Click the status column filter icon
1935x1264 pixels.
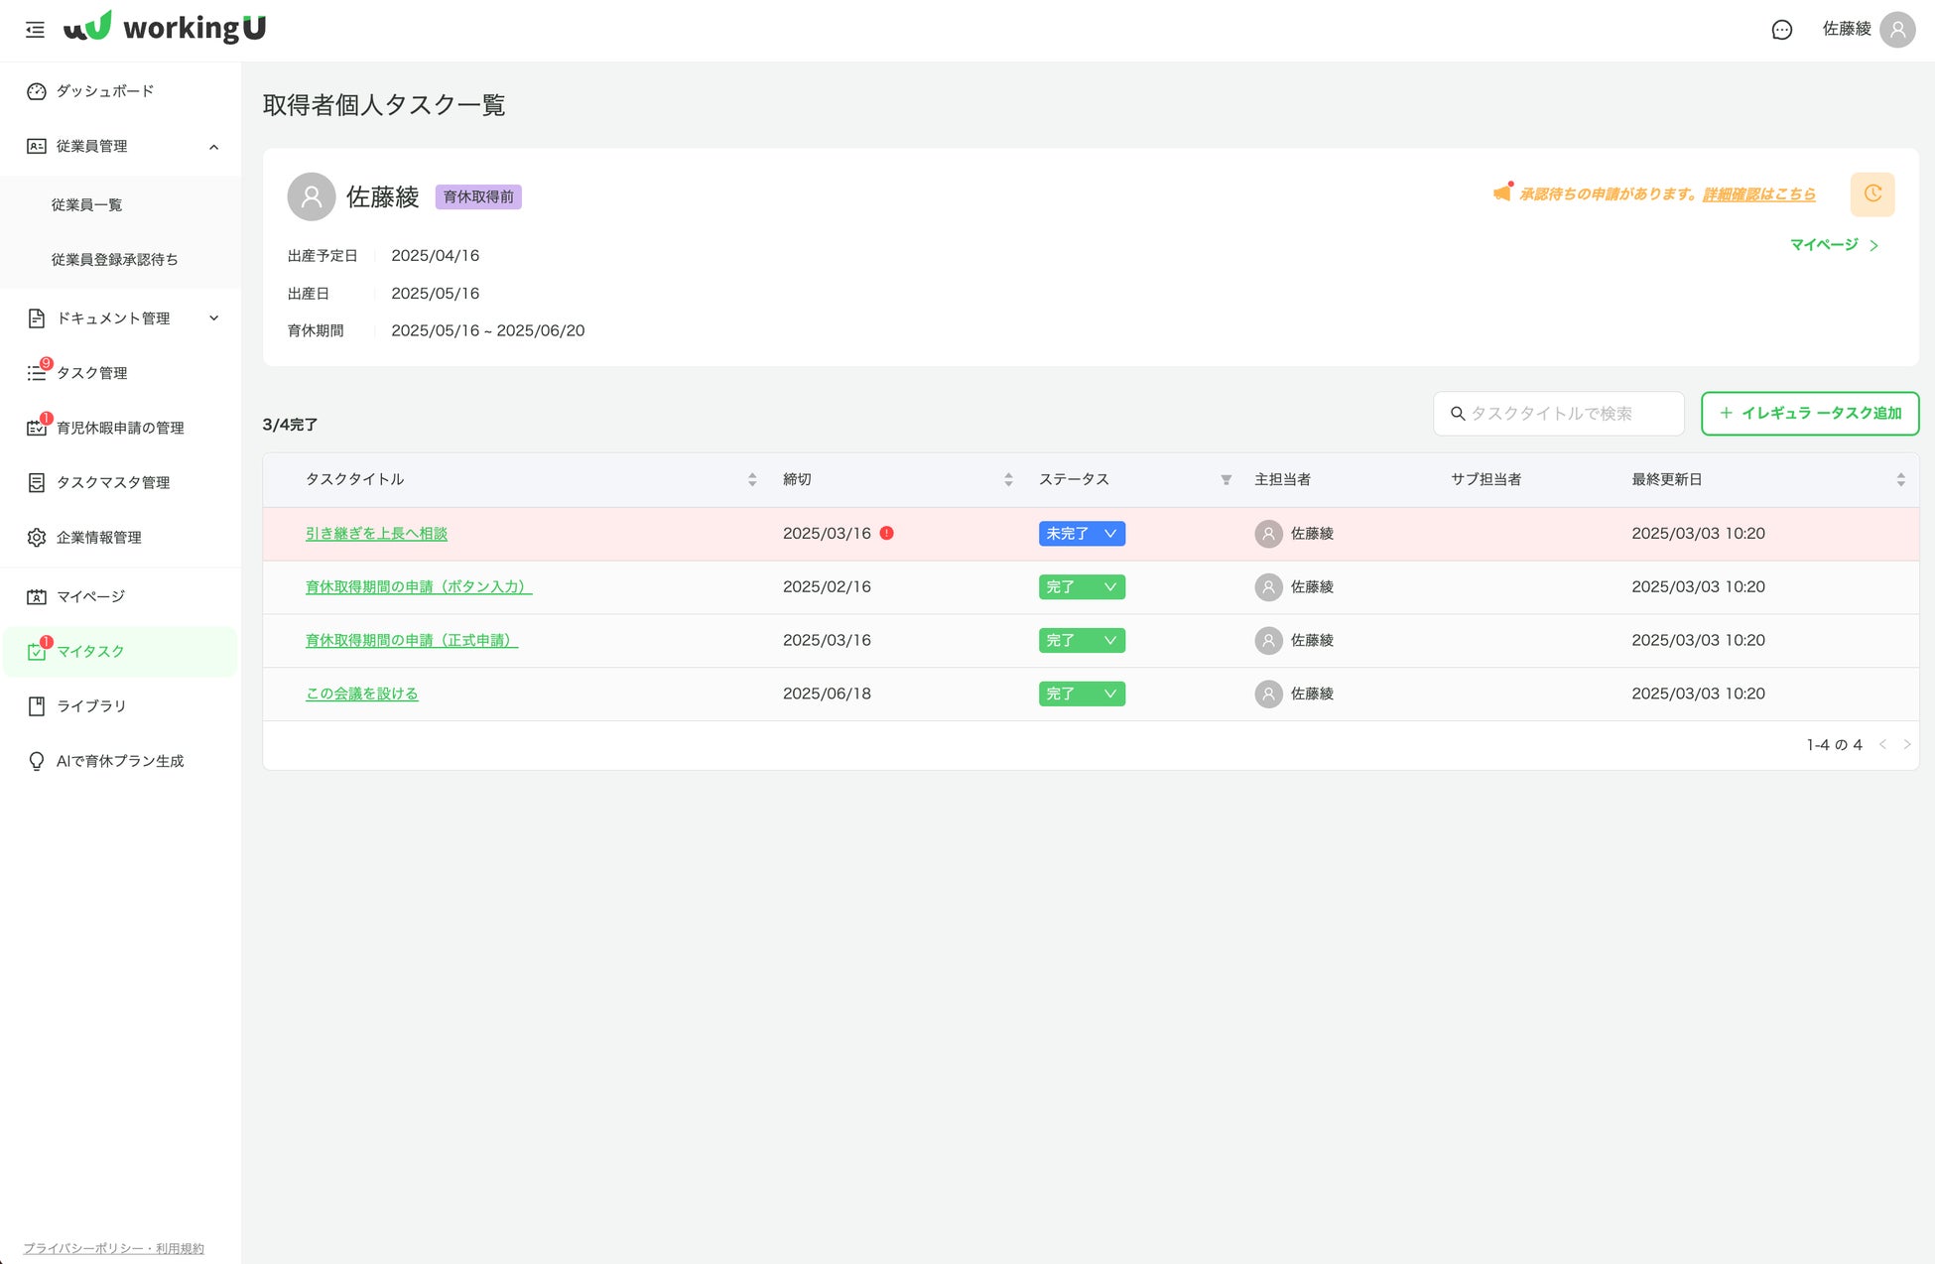tap(1225, 480)
